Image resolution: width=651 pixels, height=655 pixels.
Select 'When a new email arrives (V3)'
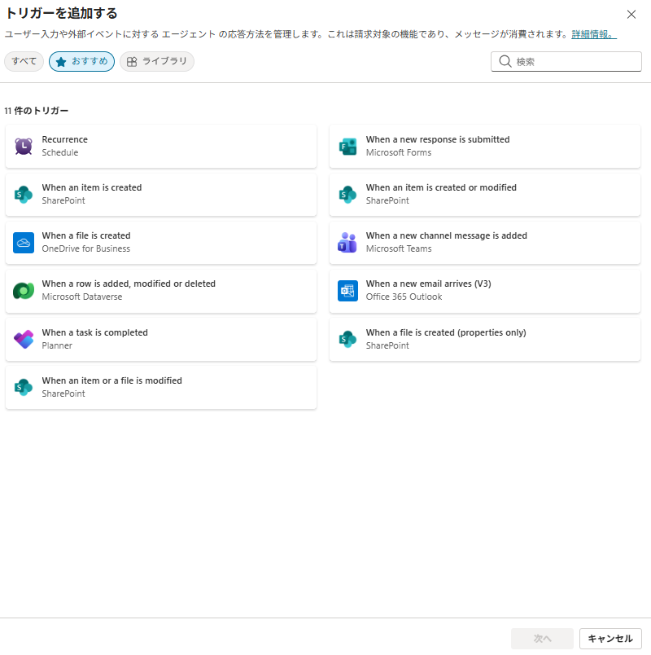[429, 284]
